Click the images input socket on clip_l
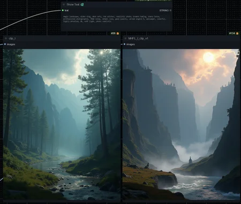 click(5, 44)
